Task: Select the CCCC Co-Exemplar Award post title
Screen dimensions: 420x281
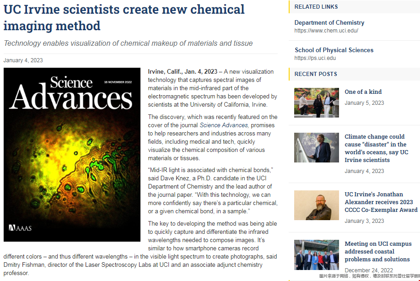Action: (382, 202)
